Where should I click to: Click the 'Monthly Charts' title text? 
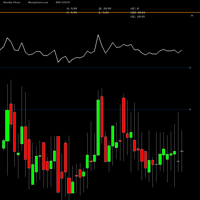(12, 2)
